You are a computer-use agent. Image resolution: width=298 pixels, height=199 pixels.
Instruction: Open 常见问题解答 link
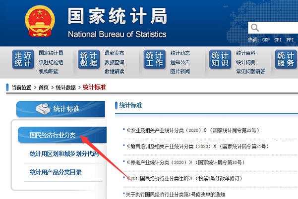250,72
